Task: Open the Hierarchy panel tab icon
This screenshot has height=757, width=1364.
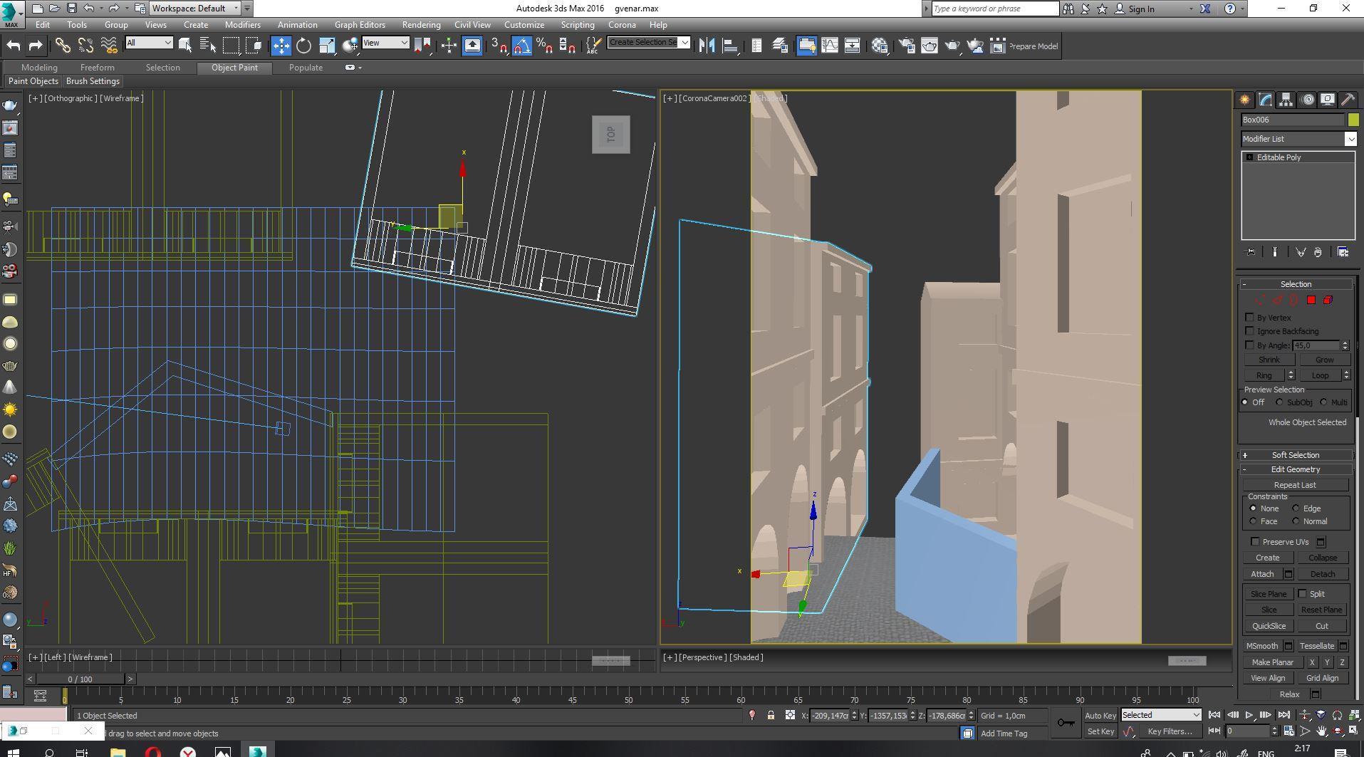Action: tap(1286, 100)
